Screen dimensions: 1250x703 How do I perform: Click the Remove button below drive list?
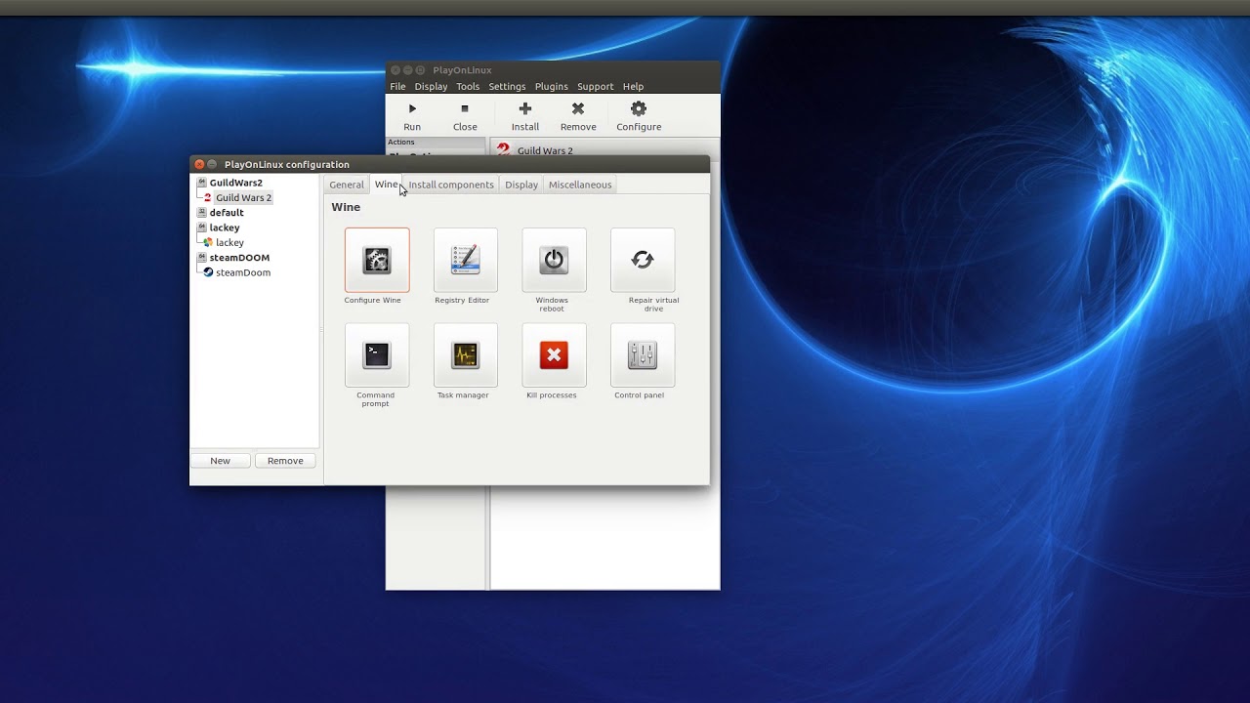pos(285,461)
